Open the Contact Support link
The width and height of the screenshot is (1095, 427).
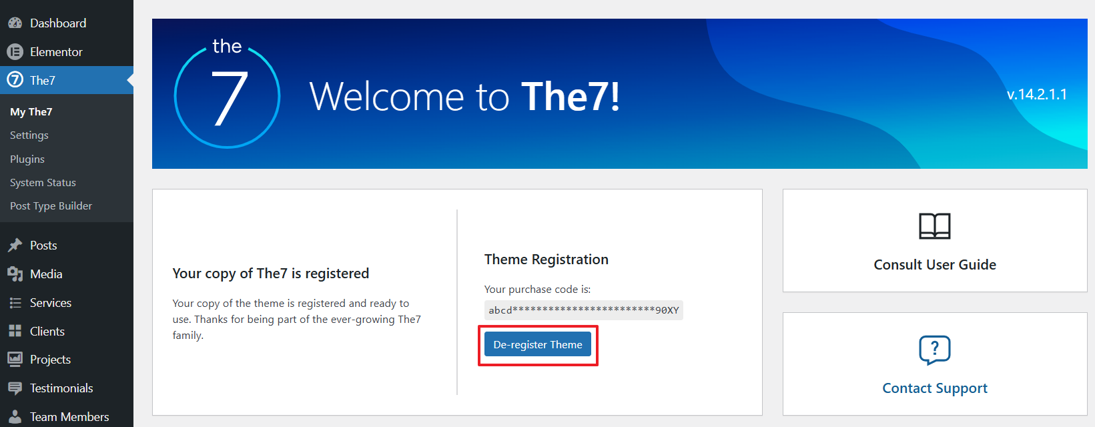[x=934, y=388]
